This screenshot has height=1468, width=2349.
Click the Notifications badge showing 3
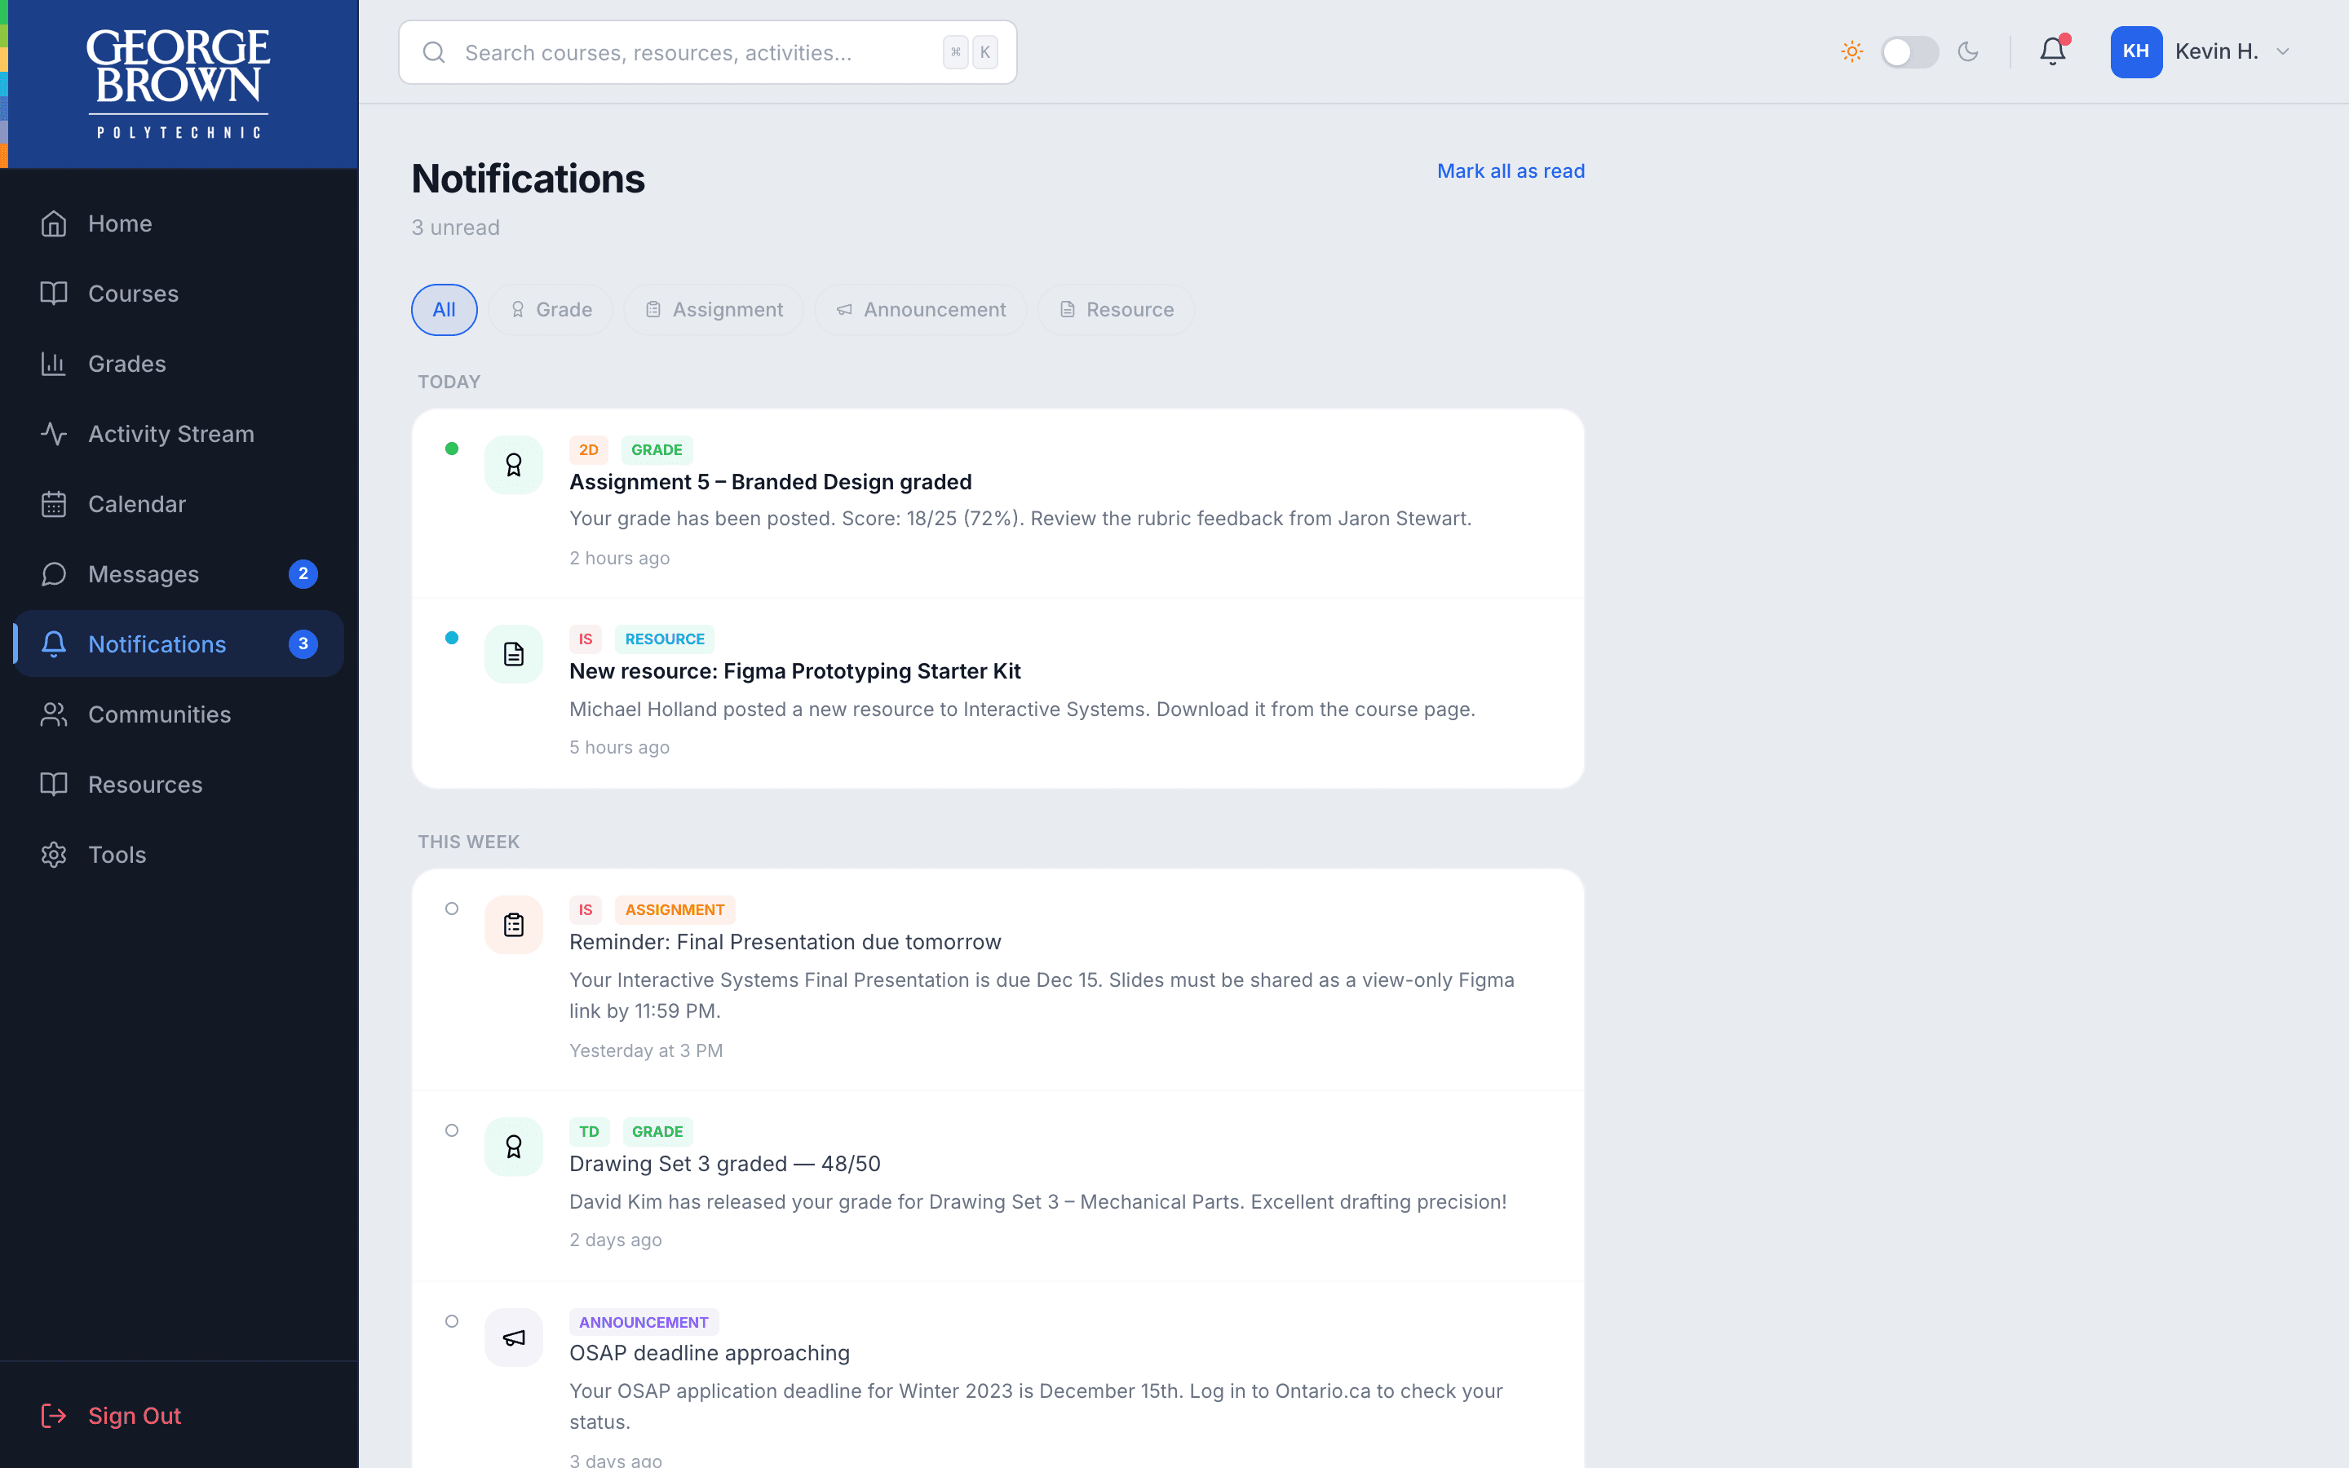[303, 643]
